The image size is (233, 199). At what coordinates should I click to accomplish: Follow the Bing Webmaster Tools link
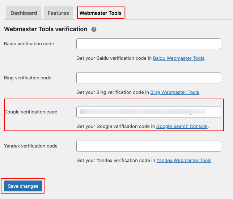pyautogui.click(x=175, y=92)
